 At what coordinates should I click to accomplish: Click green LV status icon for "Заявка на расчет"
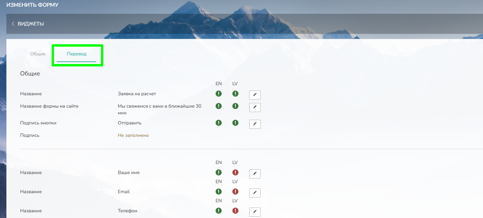(235, 94)
